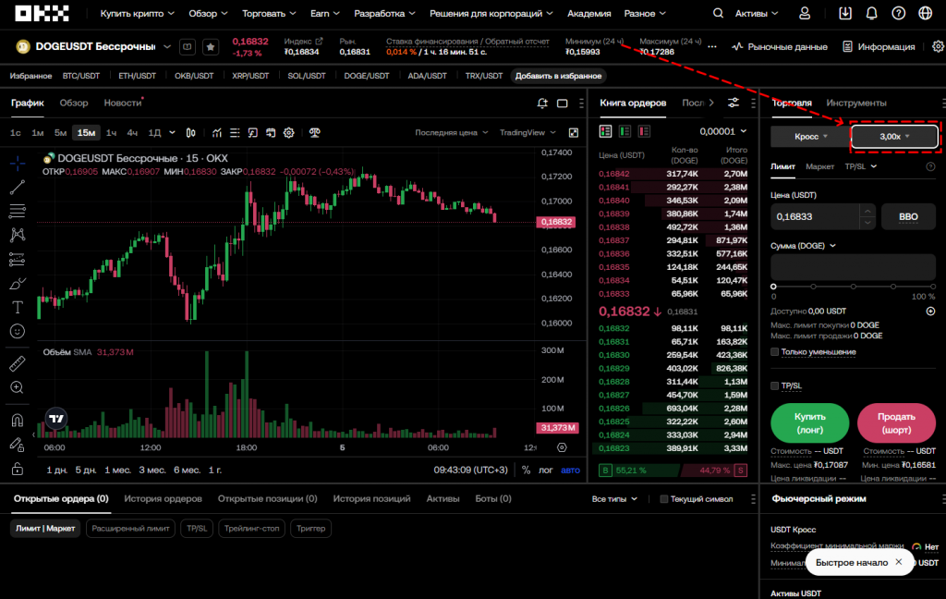Open the "Все типы" filter dropdown
This screenshot has height=599, width=946.
[x=615, y=499]
